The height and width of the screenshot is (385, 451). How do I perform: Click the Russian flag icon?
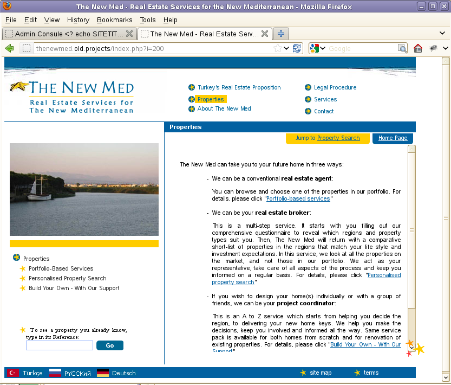55,373
